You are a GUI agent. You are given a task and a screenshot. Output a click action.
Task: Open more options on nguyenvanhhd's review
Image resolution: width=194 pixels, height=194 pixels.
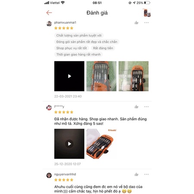tap(146, 174)
